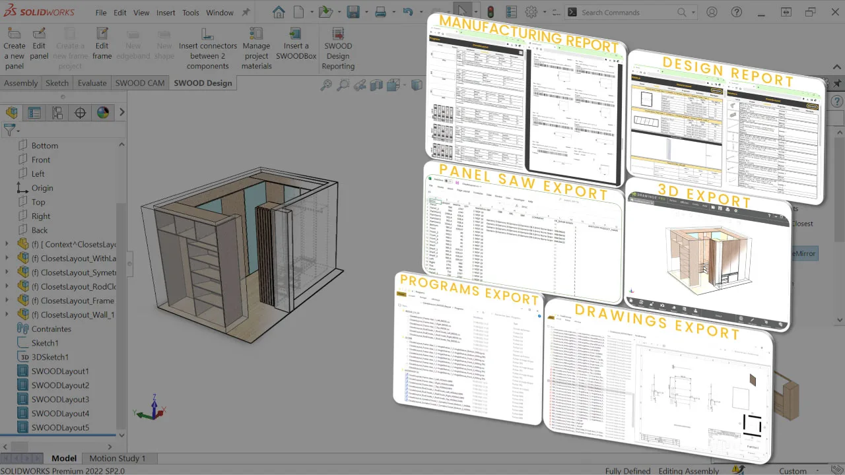
Task: Rebuild the model with the traffic light icon
Action: pos(490,12)
